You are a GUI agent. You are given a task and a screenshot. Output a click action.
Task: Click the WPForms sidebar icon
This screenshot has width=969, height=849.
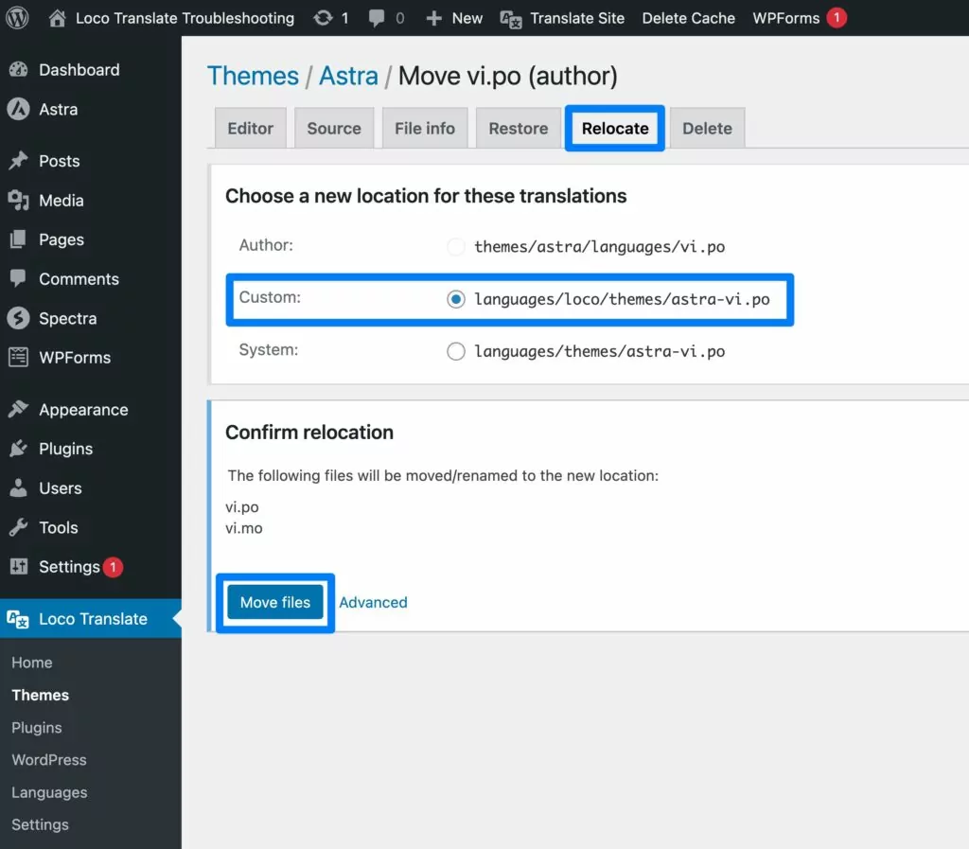(18, 358)
